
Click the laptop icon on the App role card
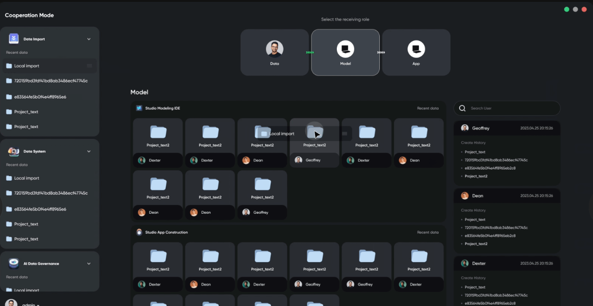tap(416, 49)
